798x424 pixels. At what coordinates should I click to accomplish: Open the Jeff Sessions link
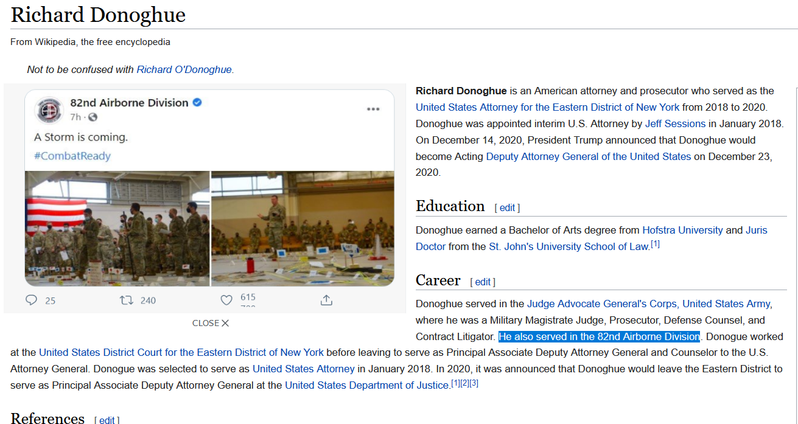[x=675, y=123]
